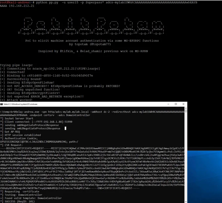
Task: Click the 'sending smb2NegotiateProtocolResponse' line
Action: 30,128
